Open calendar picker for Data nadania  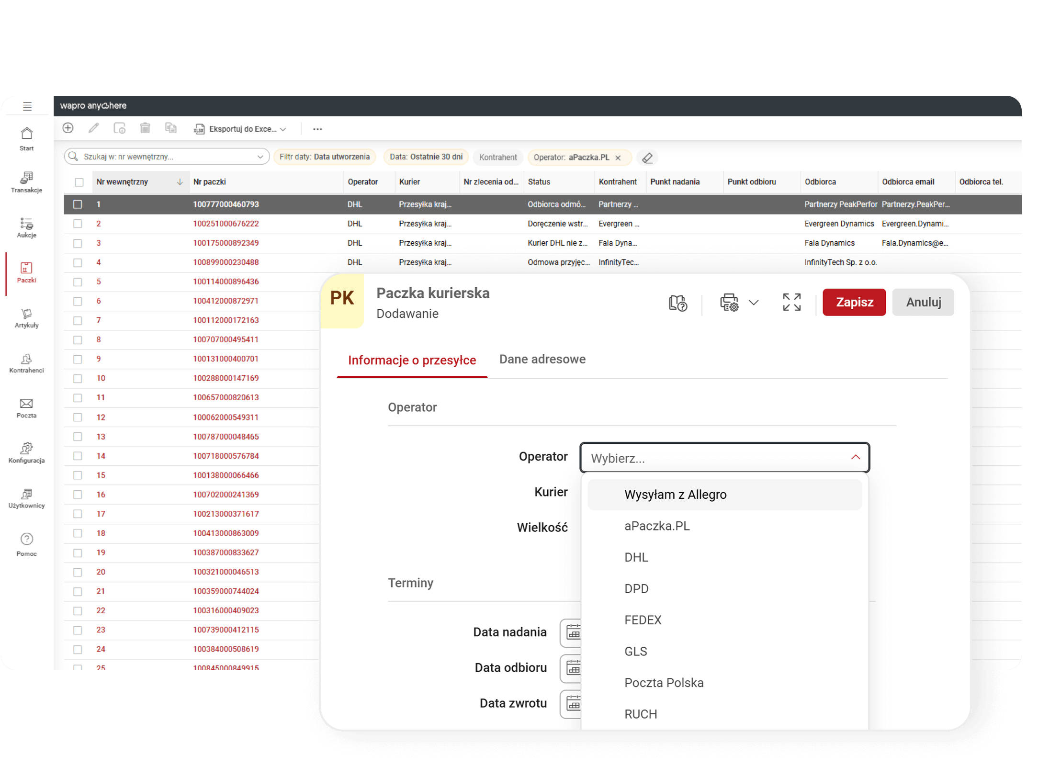(573, 632)
